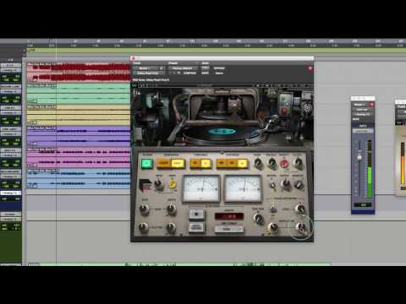Screen dimensions: 406x304
Task: Choose the middle Cartridge button
Action: (x=232, y=163)
